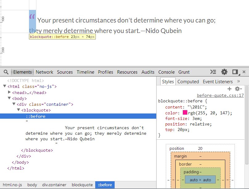Select the ::before pseudo-element row
Screen dimensions: 249x189
(x=78, y=116)
